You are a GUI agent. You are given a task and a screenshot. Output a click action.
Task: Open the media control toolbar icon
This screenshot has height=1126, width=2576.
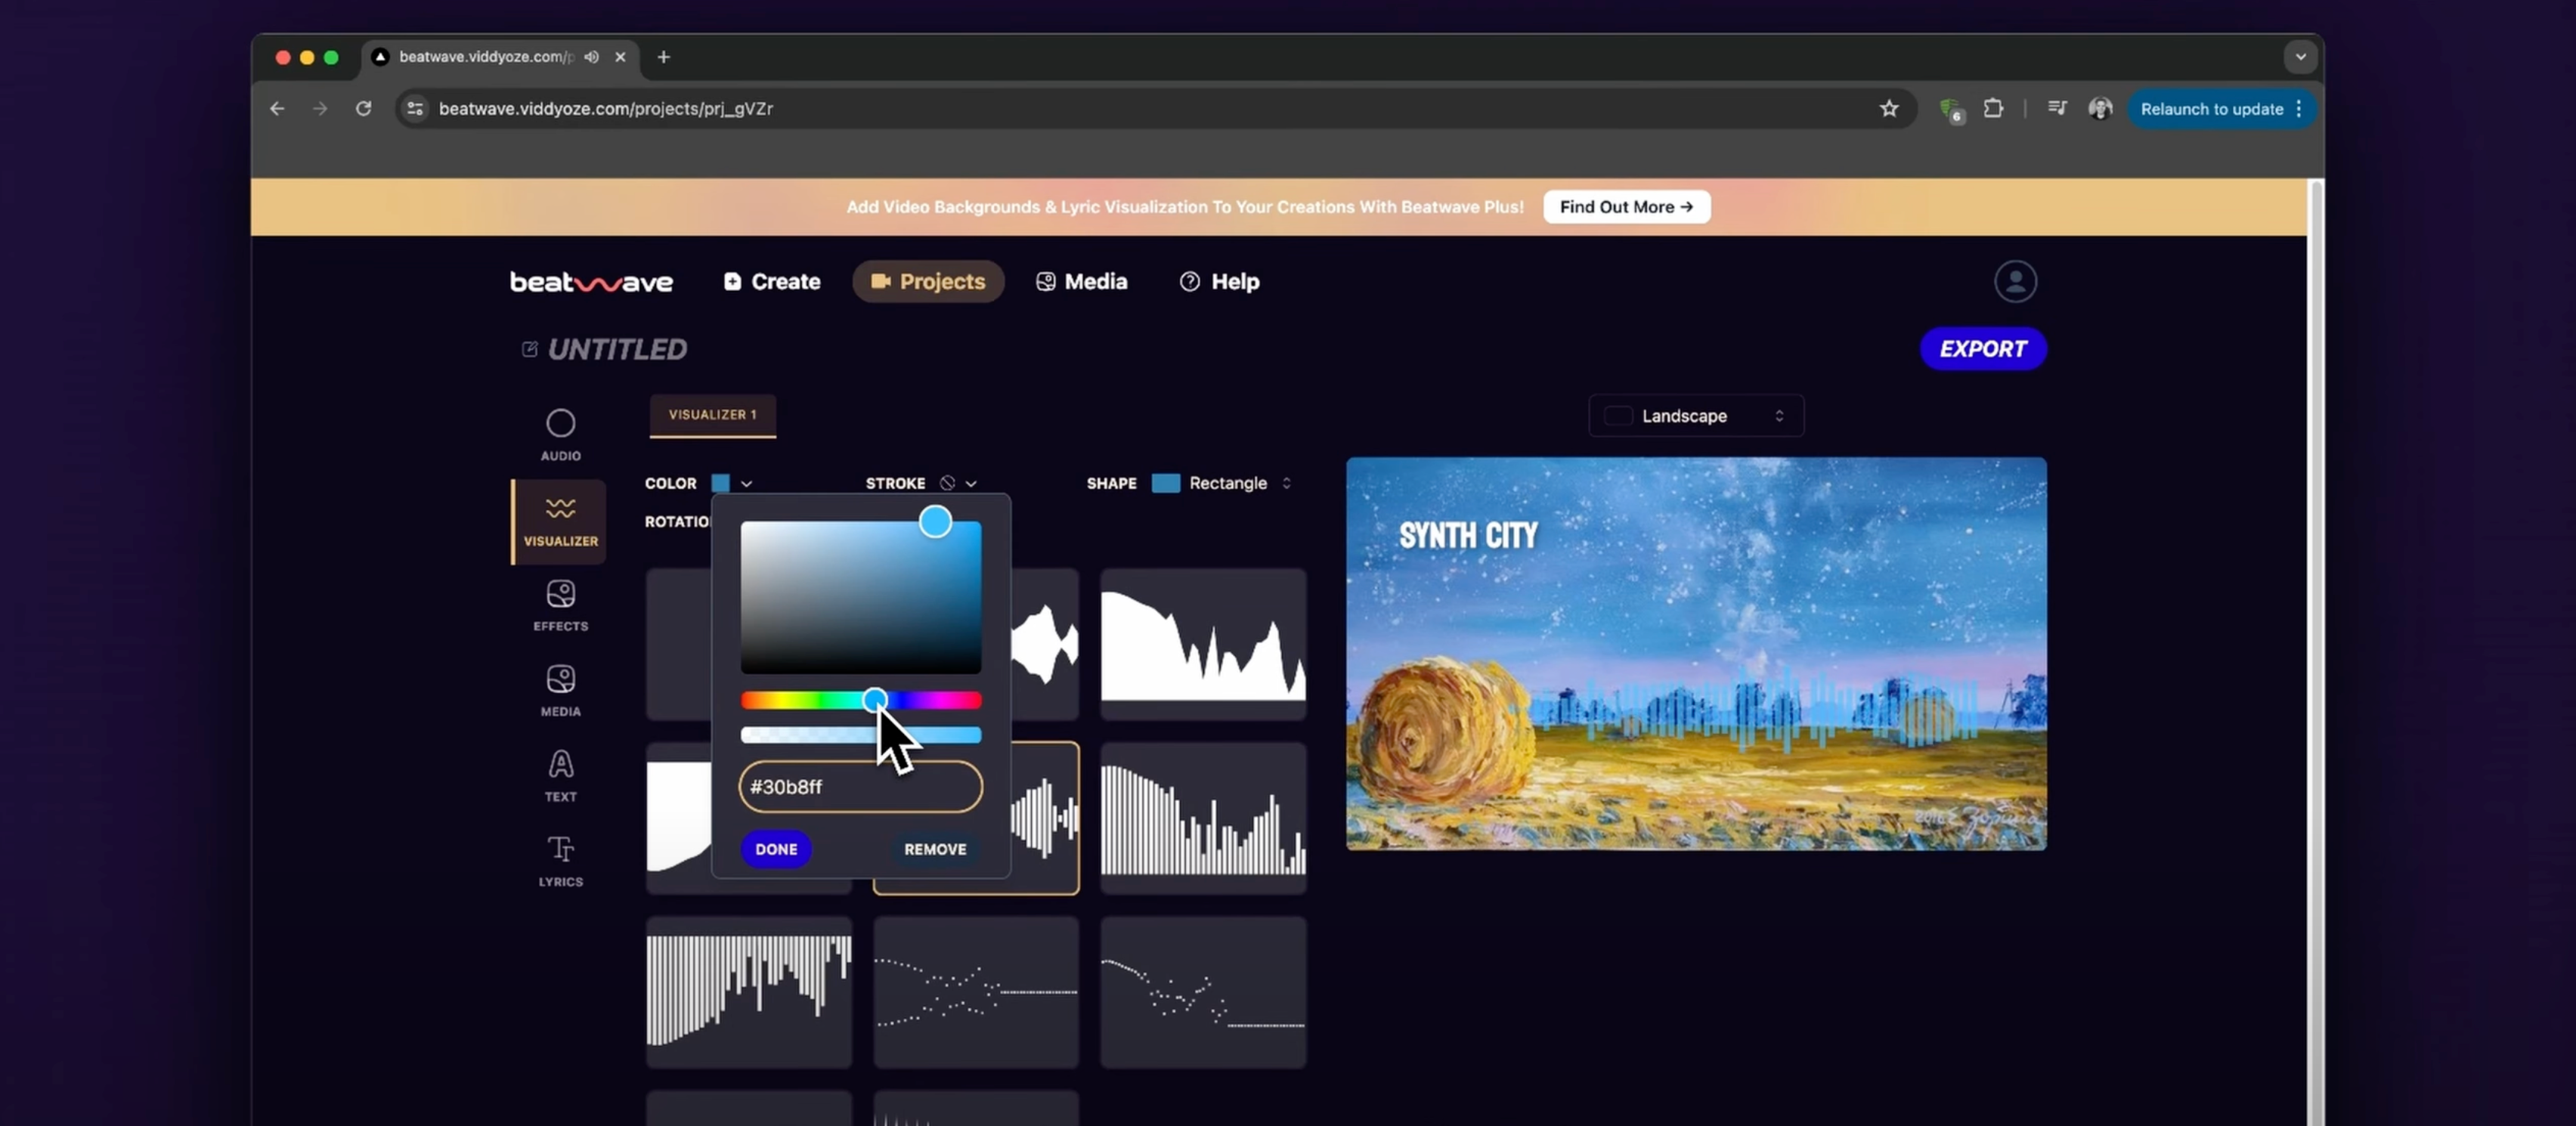[2057, 108]
